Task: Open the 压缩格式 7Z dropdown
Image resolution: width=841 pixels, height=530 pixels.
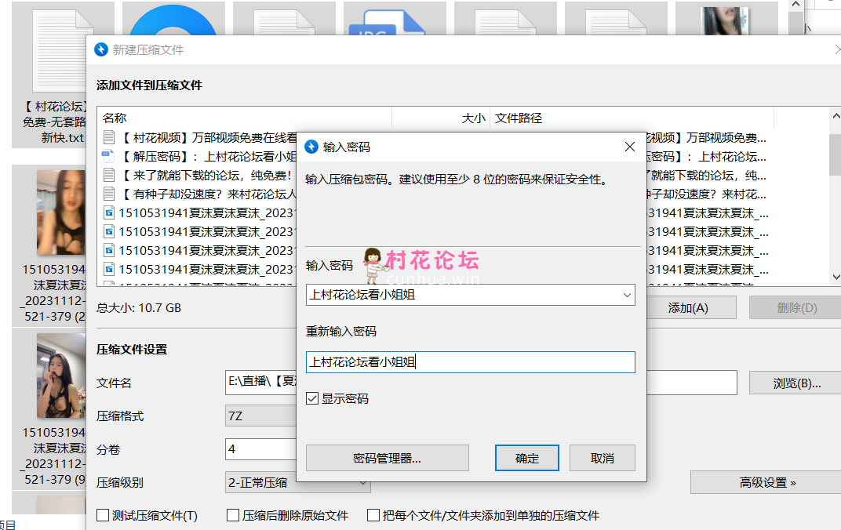Action: (x=260, y=416)
